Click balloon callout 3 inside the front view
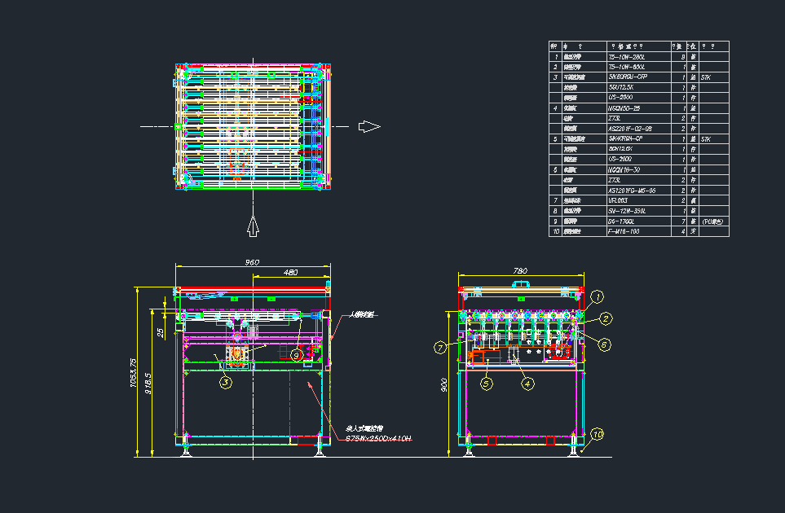 click(226, 382)
